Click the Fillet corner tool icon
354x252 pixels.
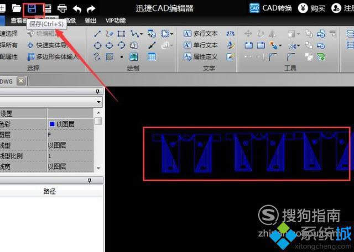coord(273,57)
